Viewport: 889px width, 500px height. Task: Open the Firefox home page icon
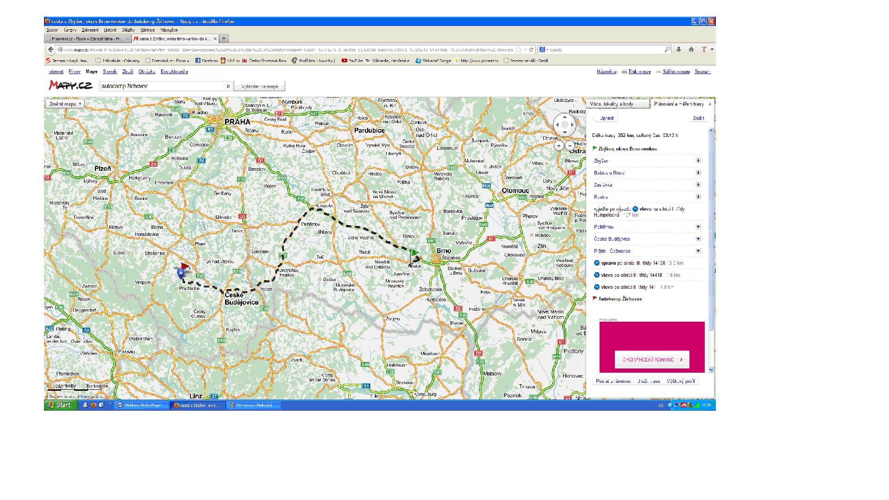[691, 50]
